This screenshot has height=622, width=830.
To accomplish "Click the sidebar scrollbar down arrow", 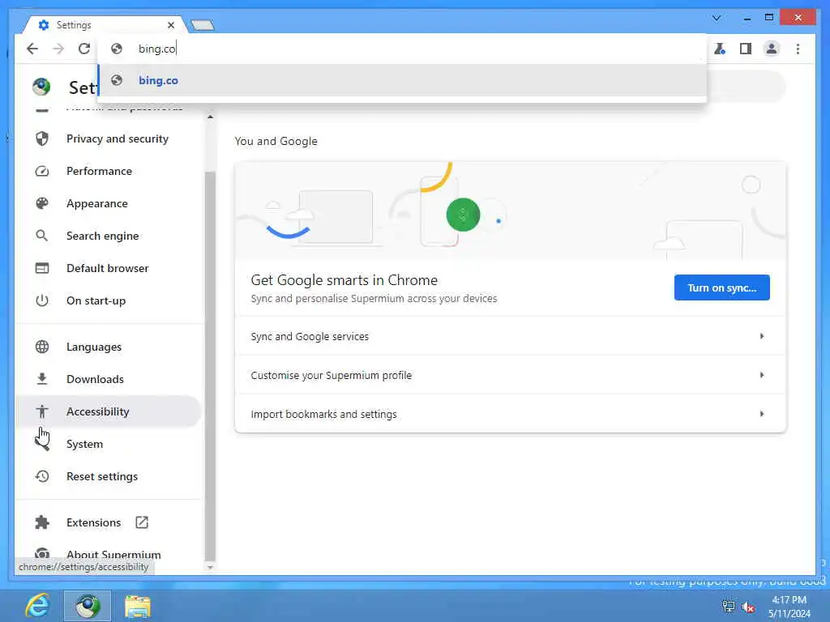I will click(x=210, y=567).
